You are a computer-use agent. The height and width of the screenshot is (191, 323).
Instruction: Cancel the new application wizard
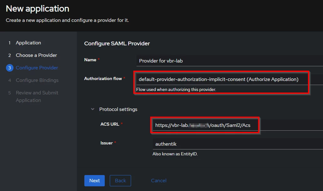(x=159, y=181)
